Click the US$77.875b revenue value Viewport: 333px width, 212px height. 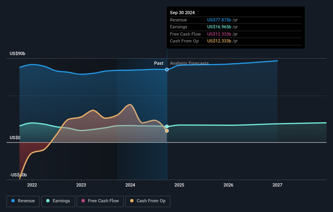coord(219,20)
